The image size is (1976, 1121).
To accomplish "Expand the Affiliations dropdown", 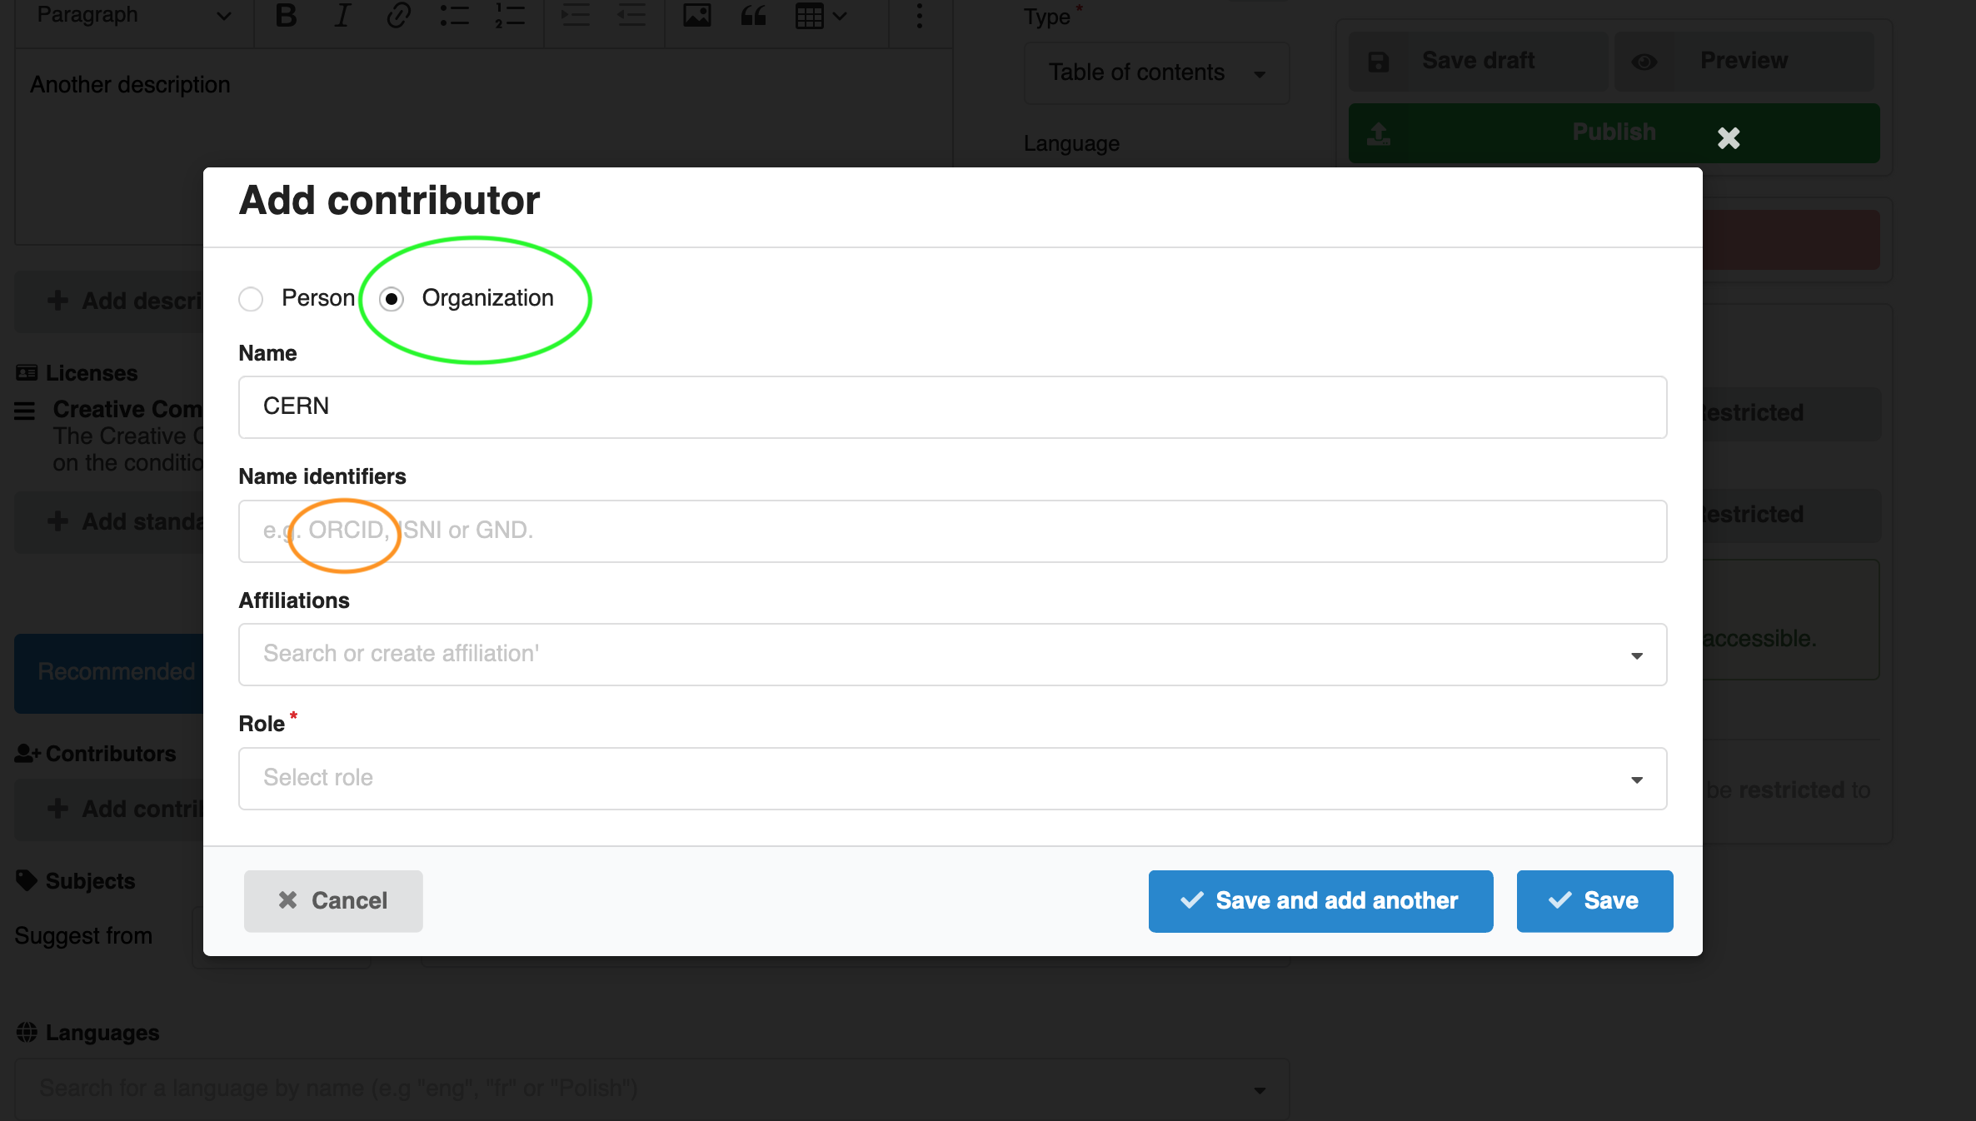I will click(x=1635, y=655).
